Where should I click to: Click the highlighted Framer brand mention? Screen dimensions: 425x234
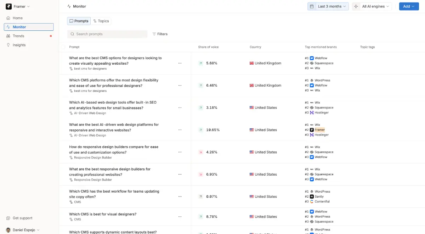click(319, 130)
